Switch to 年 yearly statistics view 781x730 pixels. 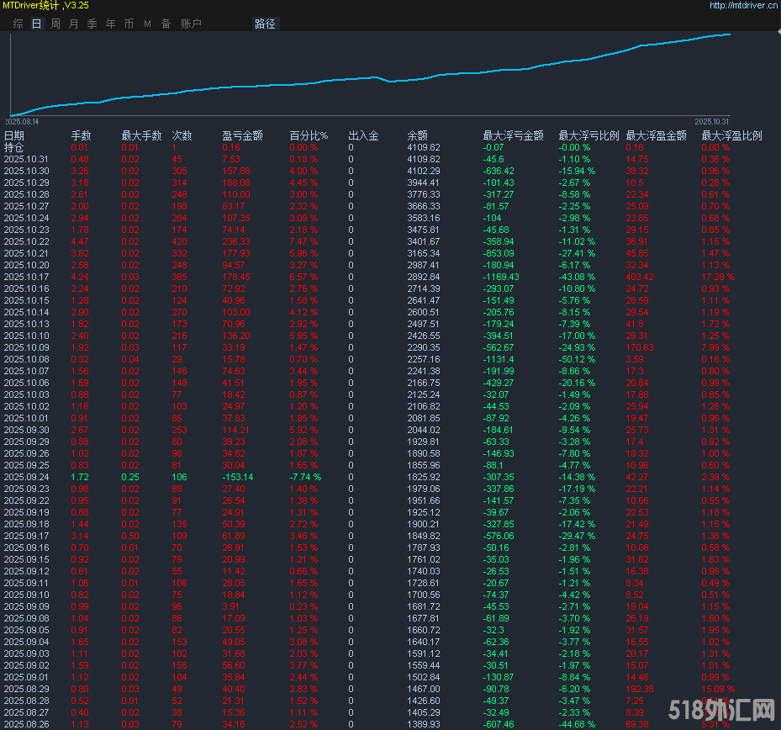(110, 24)
